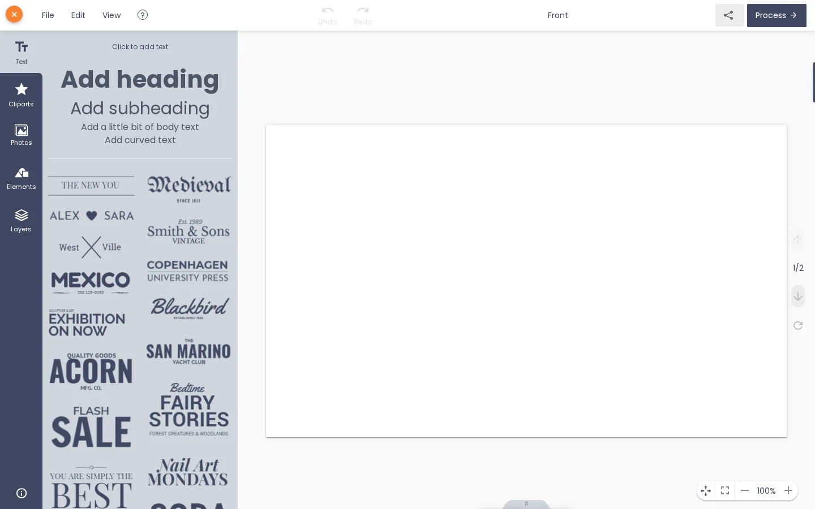Image resolution: width=815 pixels, height=509 pixels.
Task: Choose EXHIBITION ON NOW template
Action: [x=87, y=323]
